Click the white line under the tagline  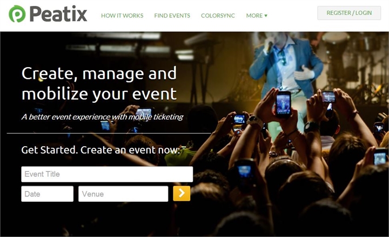click(109, 134)
